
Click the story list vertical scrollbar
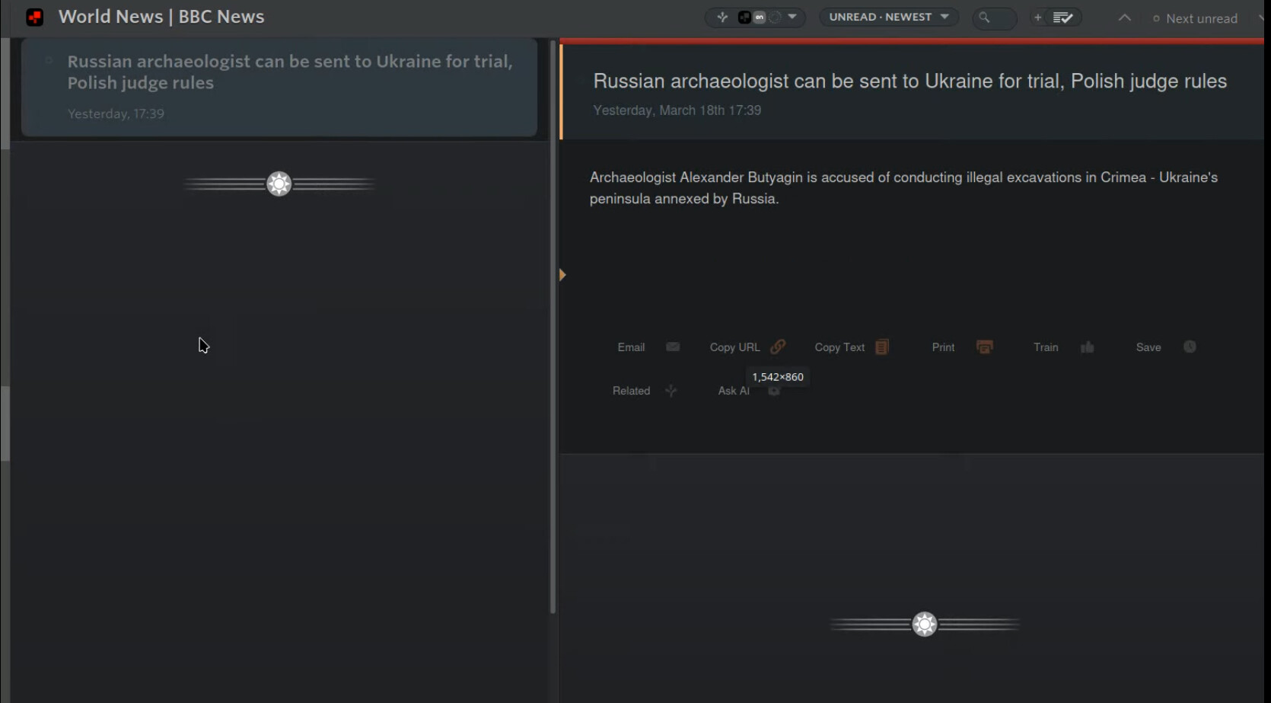click(x=553, y=328)
